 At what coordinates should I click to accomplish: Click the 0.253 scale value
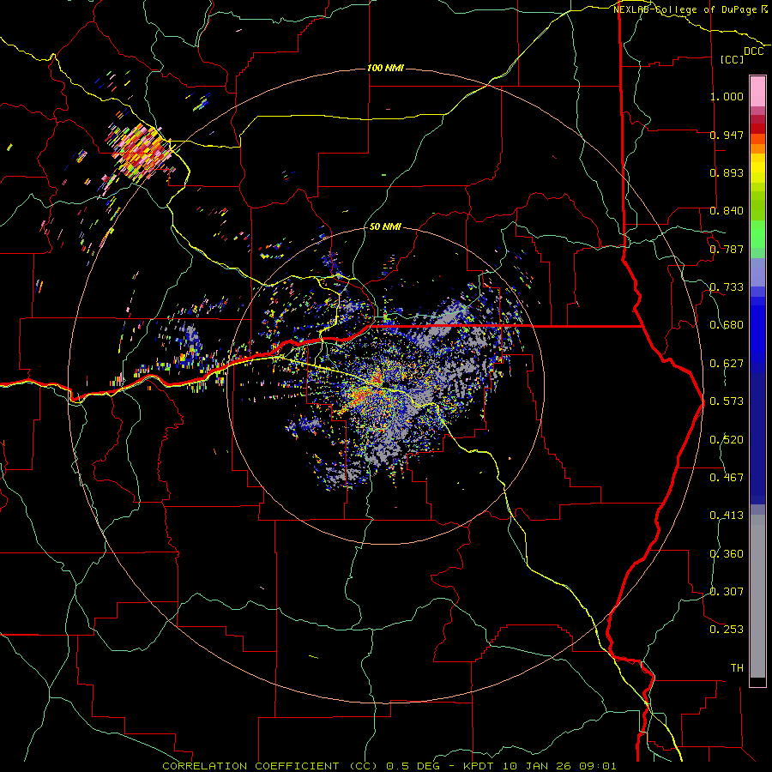(x=727, y=630)
